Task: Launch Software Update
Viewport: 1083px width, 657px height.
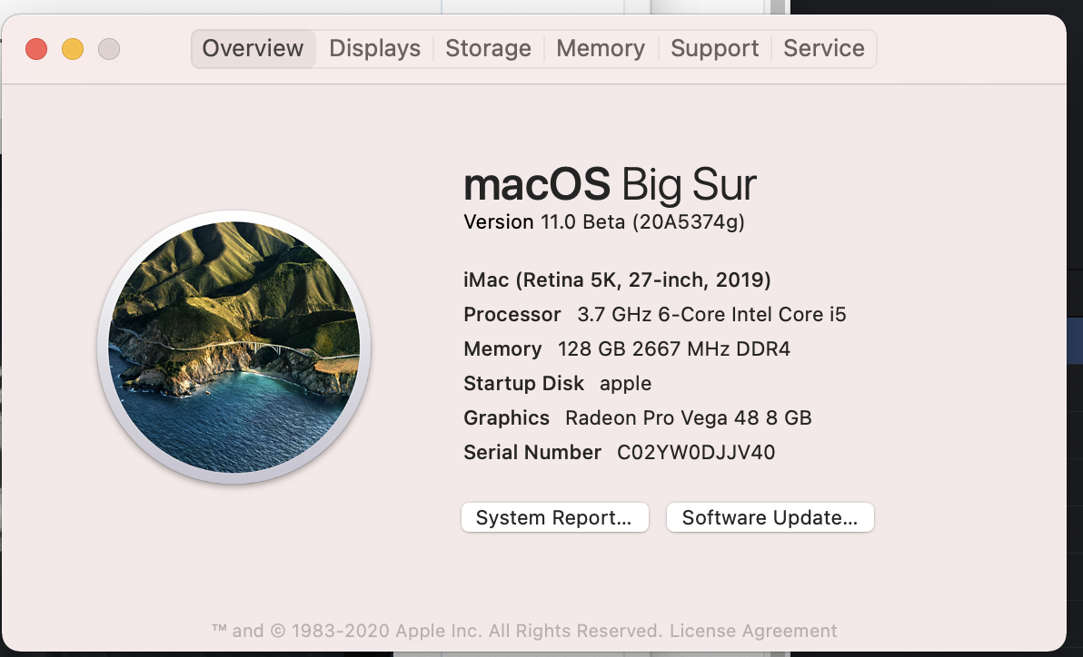Action: (770, 517)
